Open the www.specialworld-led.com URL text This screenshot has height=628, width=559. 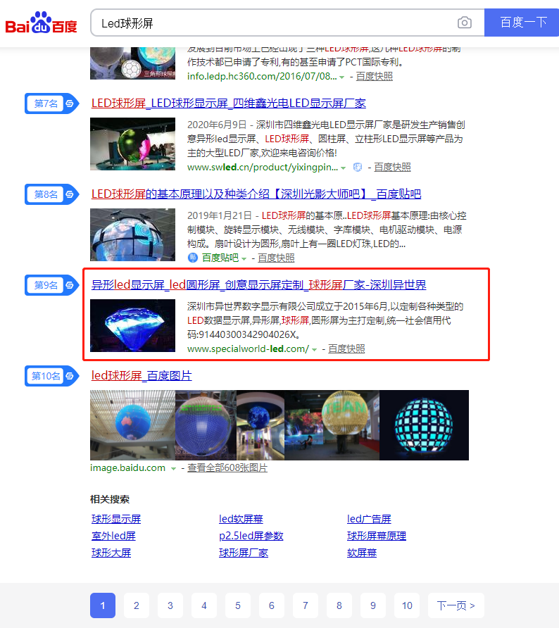249,348
